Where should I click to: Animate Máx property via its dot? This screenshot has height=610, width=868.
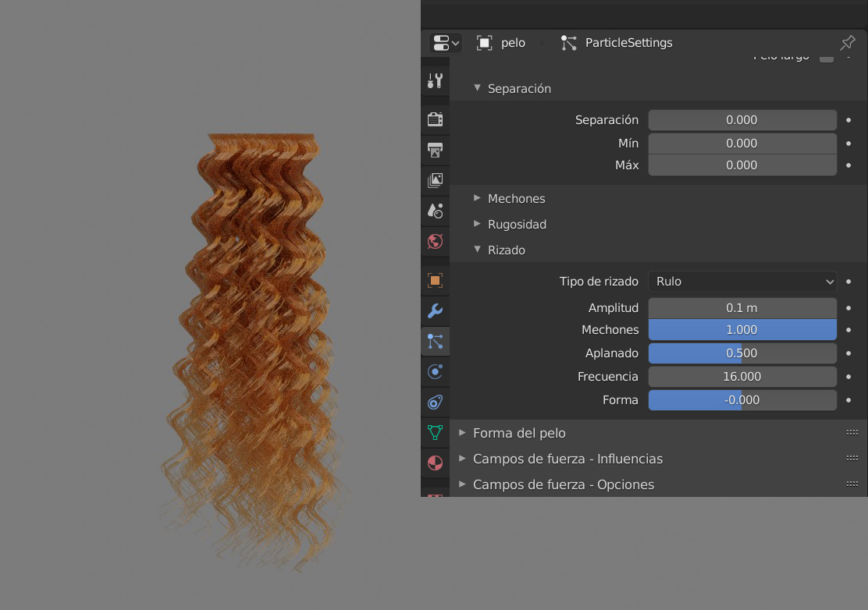click(848, 165)
